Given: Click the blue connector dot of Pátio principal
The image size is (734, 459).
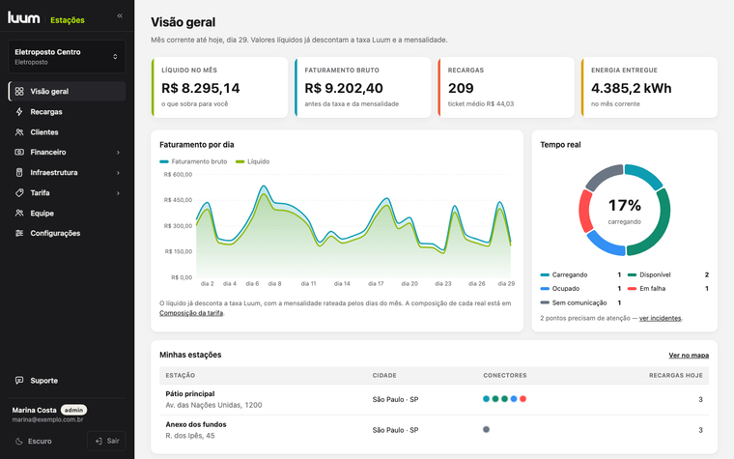Looking at the screenshot, I should pos(514,399).
